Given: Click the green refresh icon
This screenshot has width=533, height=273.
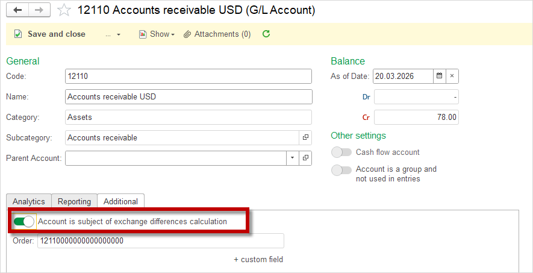Looking at the screenshot, I should 266,34.
